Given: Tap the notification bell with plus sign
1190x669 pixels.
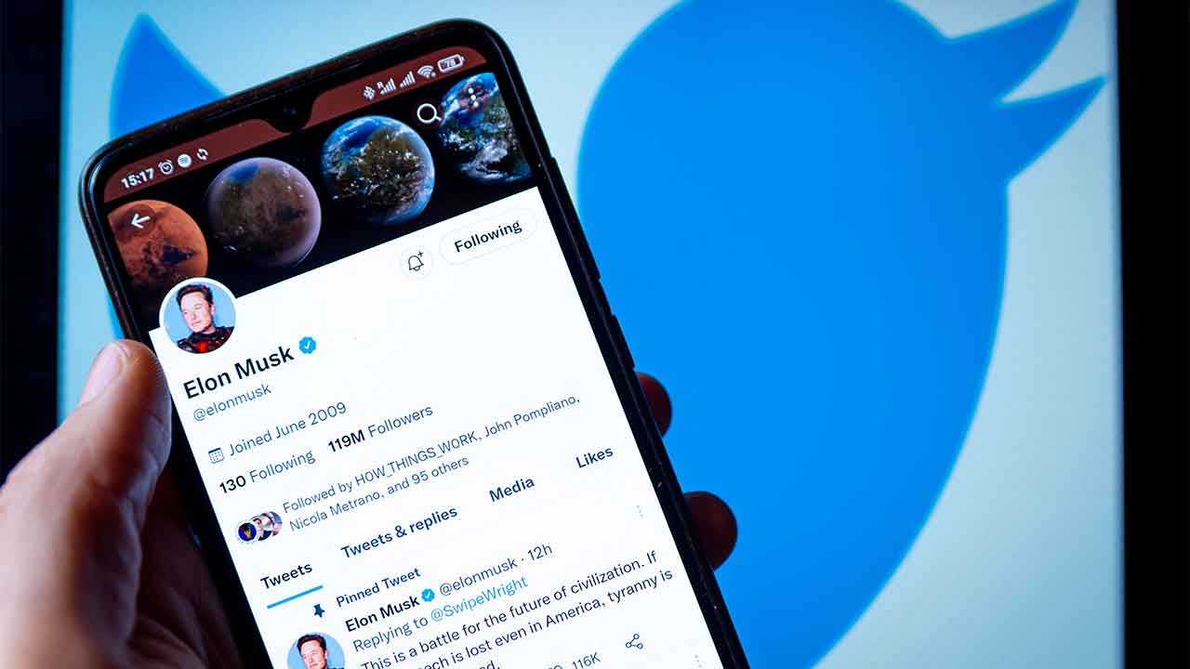Looking at the screenshot, I should [x=416, y=262].
